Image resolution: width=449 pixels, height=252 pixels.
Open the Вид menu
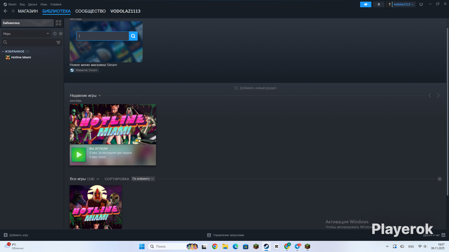[x=22, y=4]
